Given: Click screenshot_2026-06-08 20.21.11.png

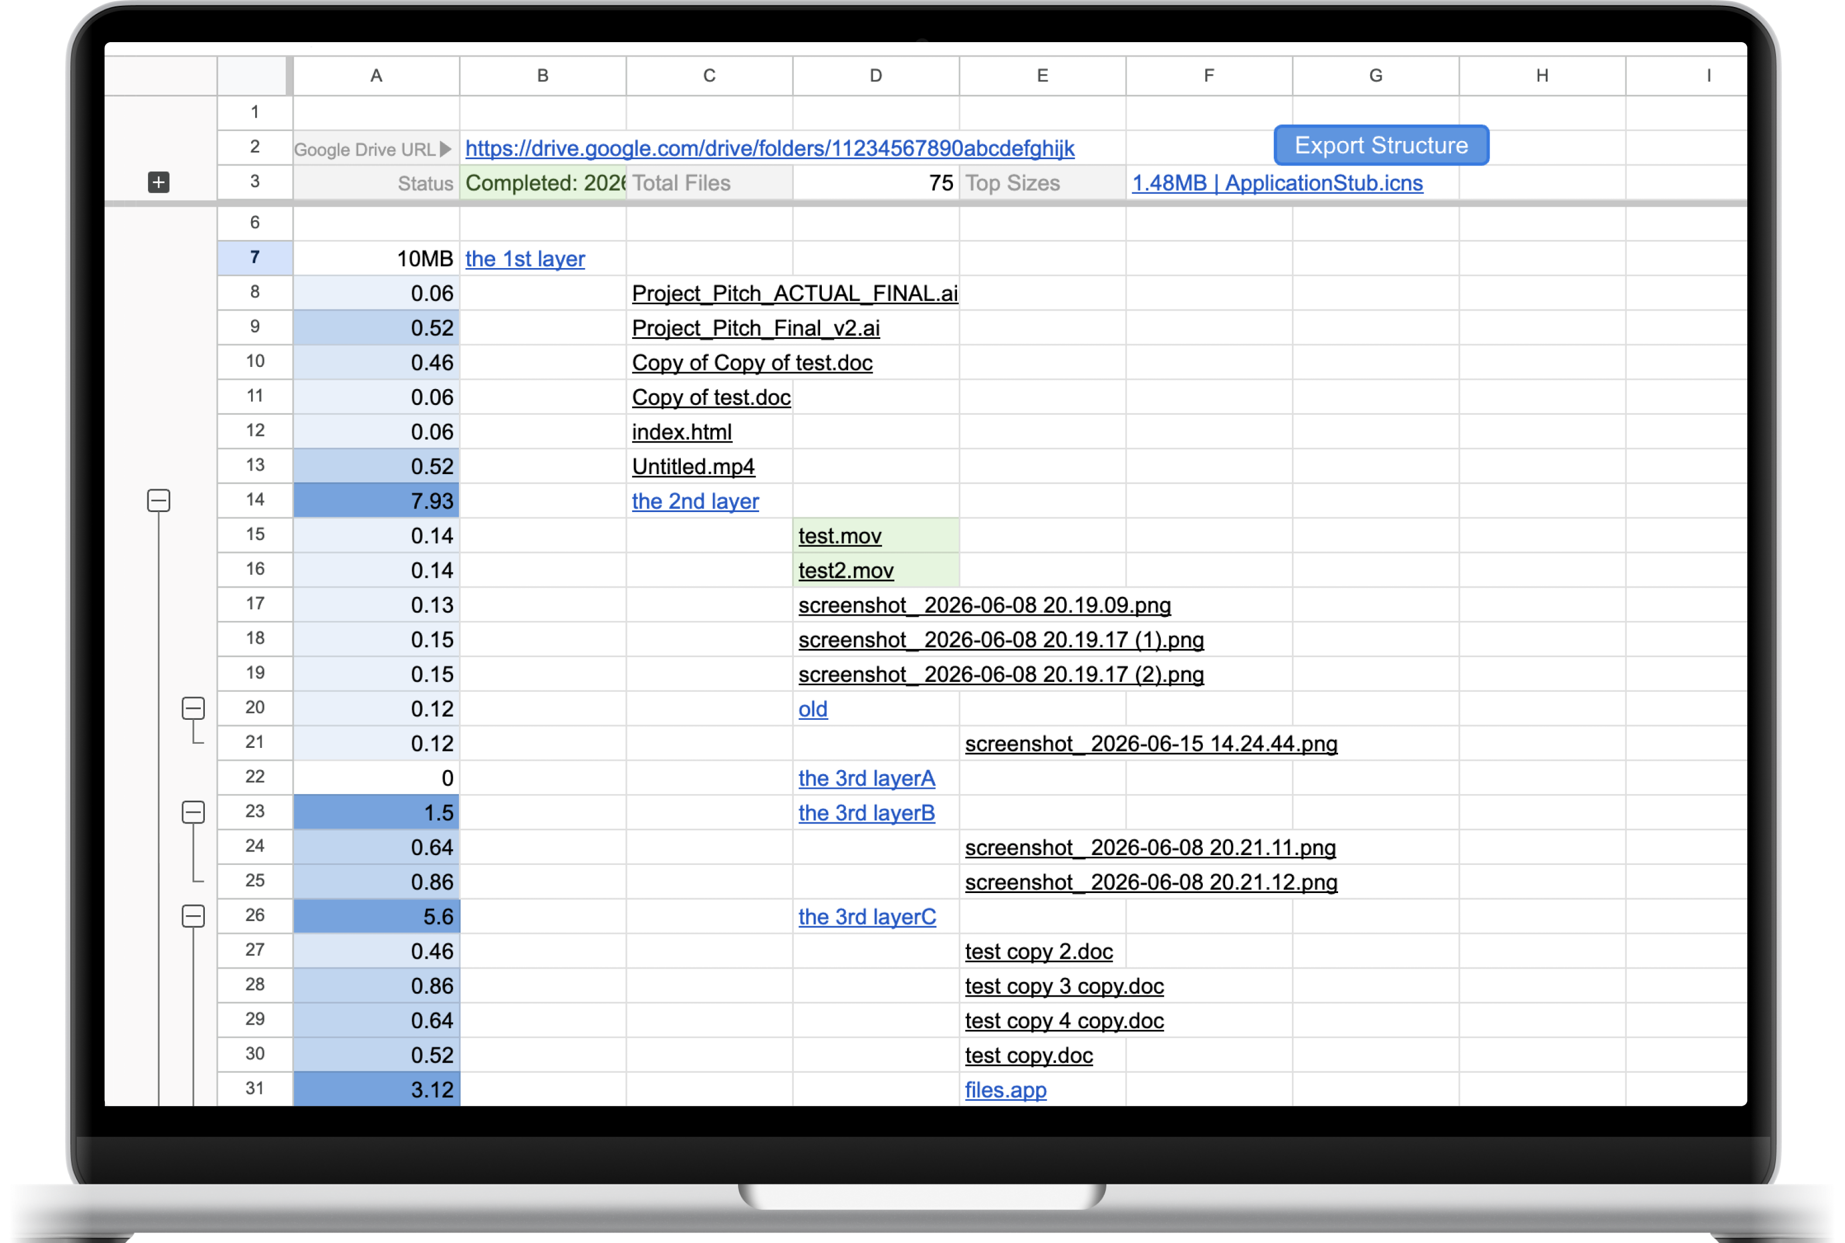Looking at the screenshot, I should [1150, 847].
